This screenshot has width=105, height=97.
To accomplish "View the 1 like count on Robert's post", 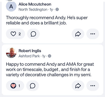I will (19, 86).
